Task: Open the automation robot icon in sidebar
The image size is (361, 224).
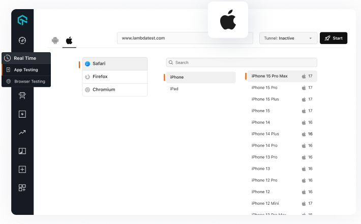Action: pyautogui.click(x=22, y=95)
